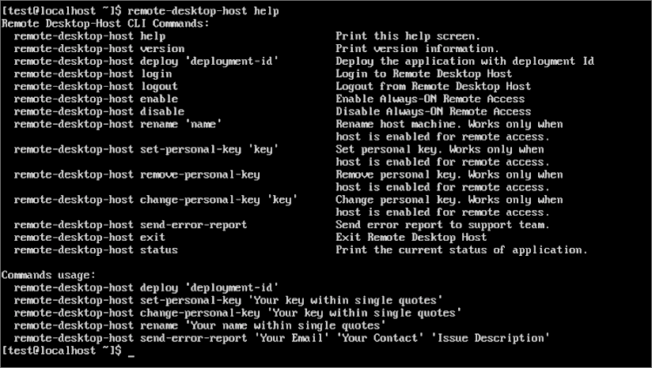Click the "Remote Desktop-Host CLI Commands:" heading
This screenshot has width=652, height=368.
coord(105,24)
